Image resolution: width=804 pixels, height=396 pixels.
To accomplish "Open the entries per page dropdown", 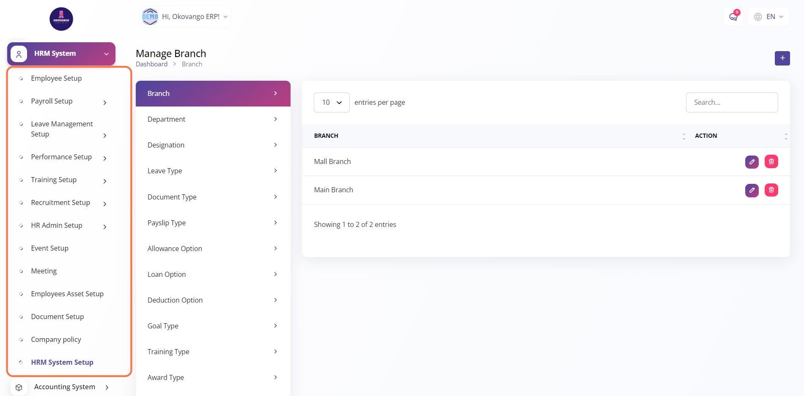I will [x=332, y=103].
